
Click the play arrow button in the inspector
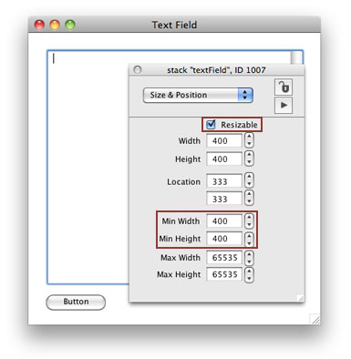[284, 106]
